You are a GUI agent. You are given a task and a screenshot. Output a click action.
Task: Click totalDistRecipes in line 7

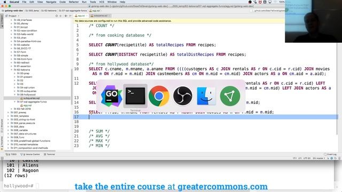(195, 54)
